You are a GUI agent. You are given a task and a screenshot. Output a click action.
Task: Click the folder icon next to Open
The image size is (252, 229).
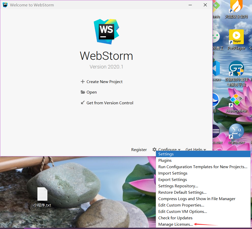coord(82,92)
